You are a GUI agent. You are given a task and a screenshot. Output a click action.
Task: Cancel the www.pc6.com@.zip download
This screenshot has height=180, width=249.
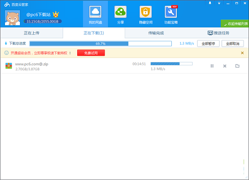pos(225,66)
